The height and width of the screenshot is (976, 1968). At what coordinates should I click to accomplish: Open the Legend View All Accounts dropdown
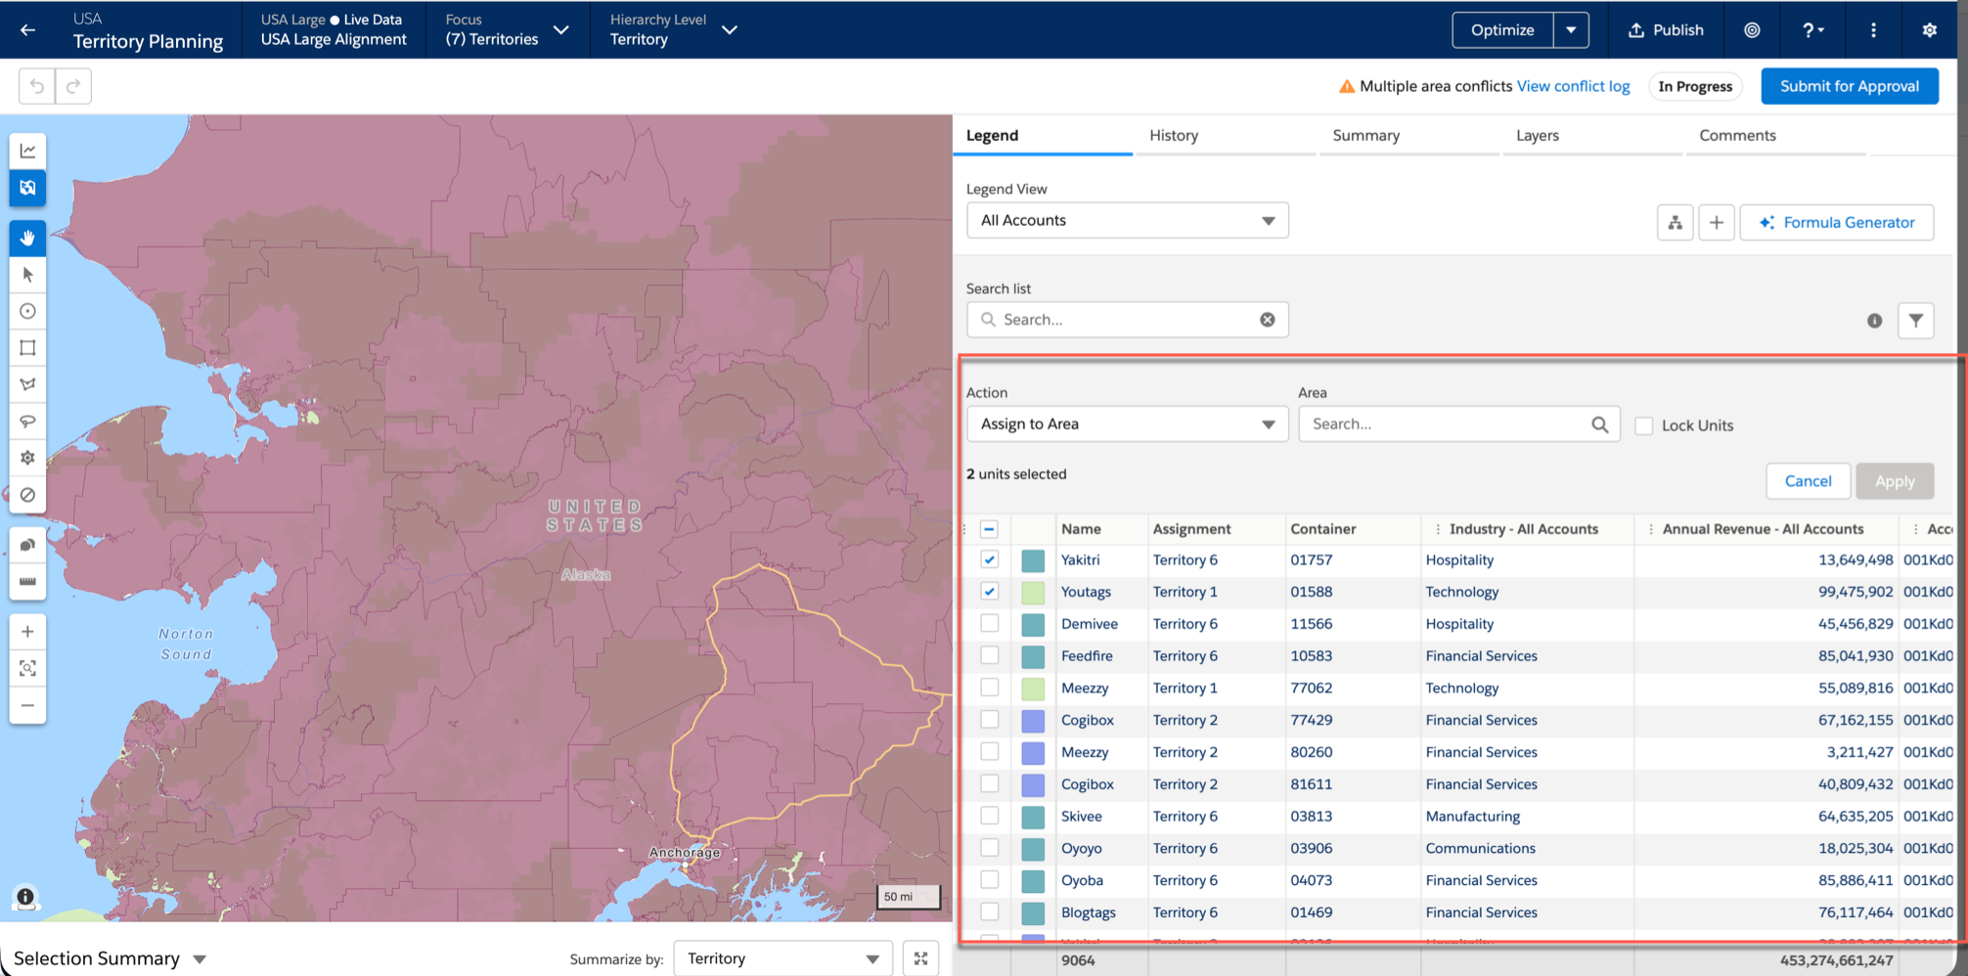pos(1127,220)
